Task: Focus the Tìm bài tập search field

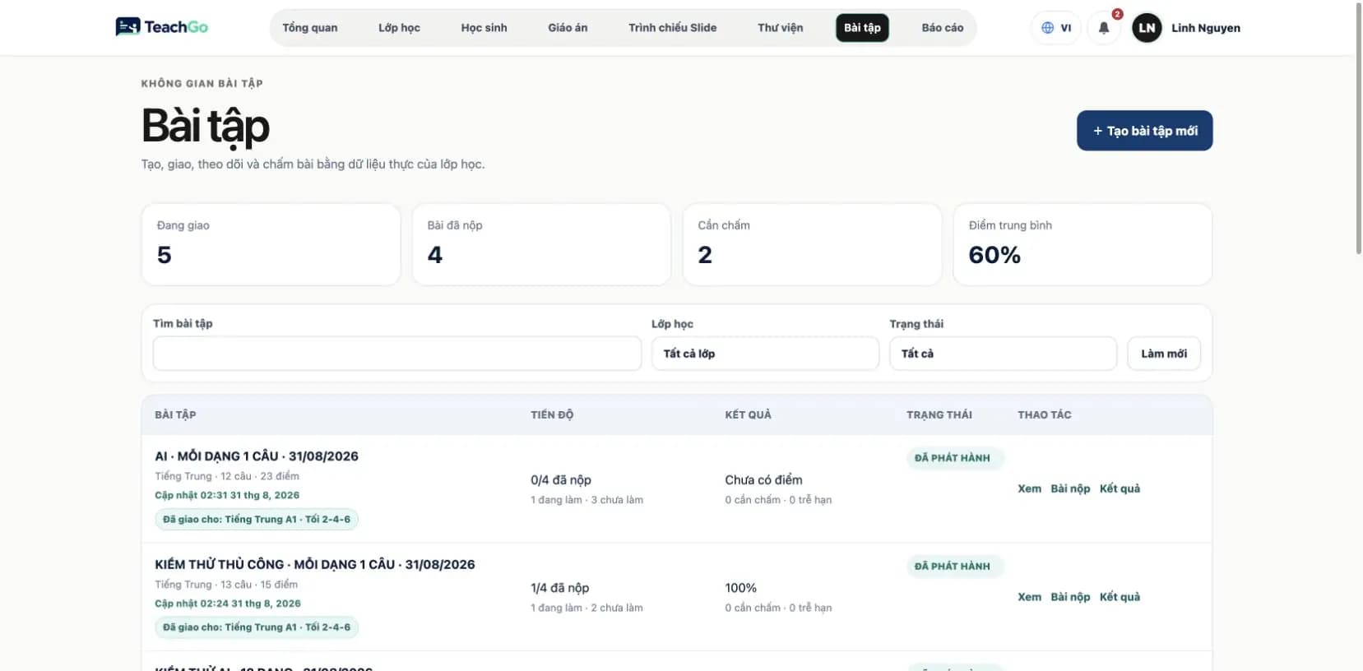Action: 397,354
